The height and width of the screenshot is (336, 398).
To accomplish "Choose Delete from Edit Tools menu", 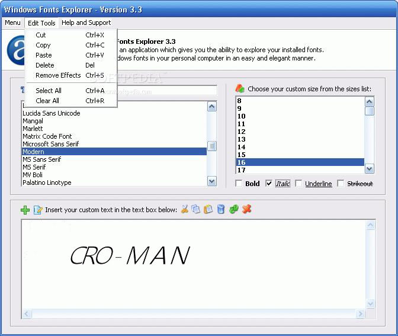I will [71, 65].
